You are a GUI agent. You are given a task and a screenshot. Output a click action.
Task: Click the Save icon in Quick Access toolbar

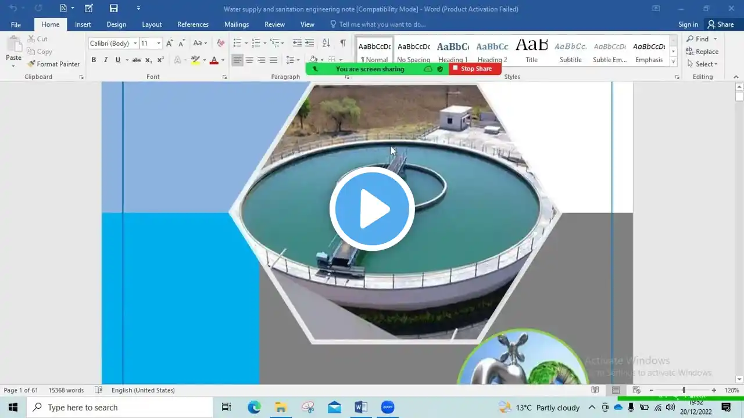click(x=114, y=8)
